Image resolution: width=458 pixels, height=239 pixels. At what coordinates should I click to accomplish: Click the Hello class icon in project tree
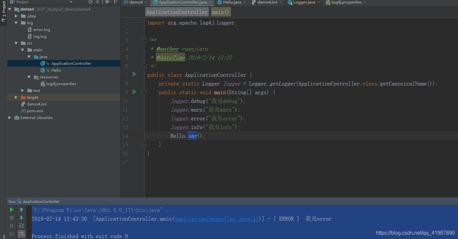(x=43, y=70)
